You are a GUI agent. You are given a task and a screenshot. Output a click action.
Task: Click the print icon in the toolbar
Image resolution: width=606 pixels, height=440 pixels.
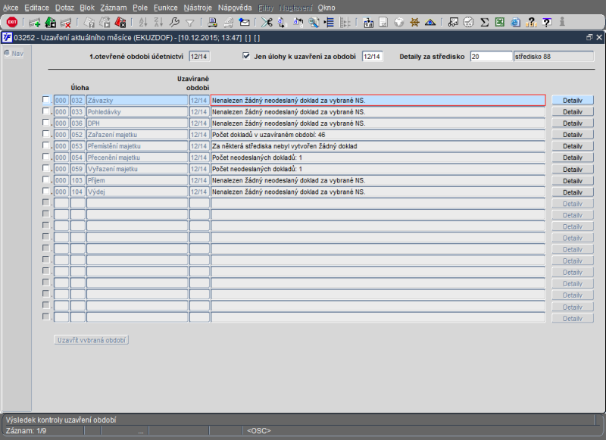tap(212, 23)
